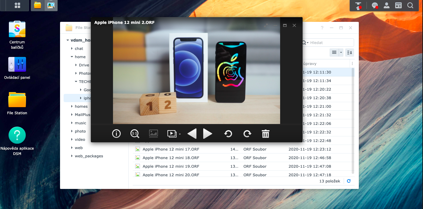Click the image file icon for 17.ORF
This screenshot has height=209, width=423.
click(x=137, y=149)
